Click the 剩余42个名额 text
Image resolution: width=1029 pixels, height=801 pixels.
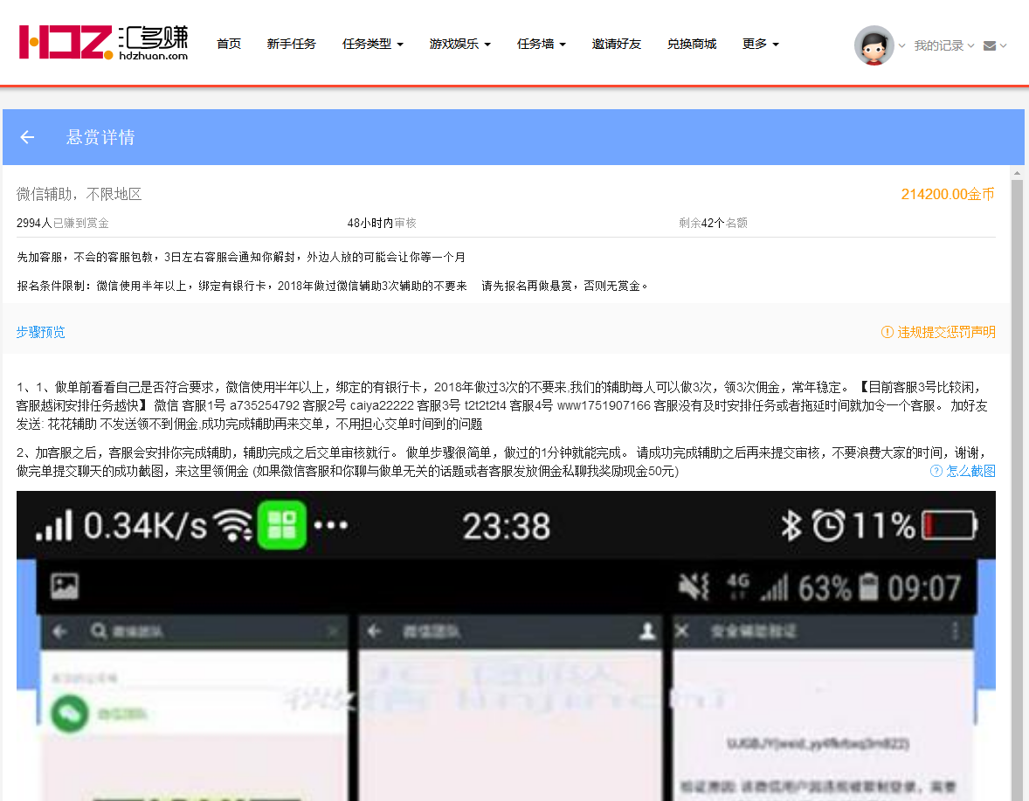[713, 223]
